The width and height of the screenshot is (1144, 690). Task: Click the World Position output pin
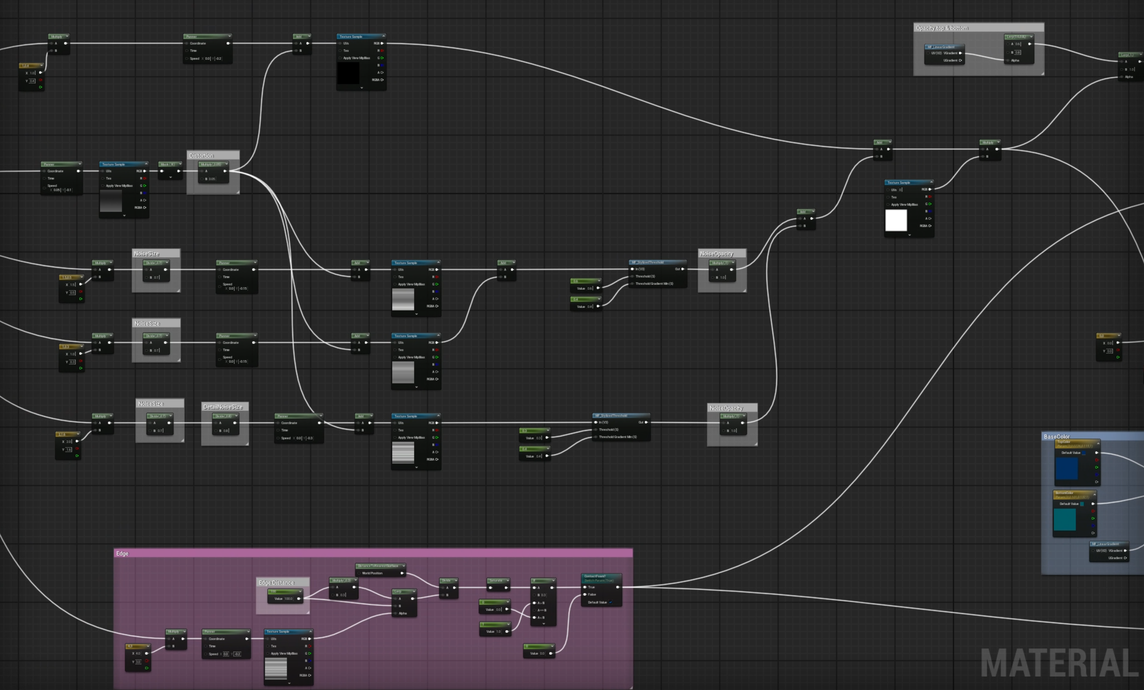[x=402, y=573]
